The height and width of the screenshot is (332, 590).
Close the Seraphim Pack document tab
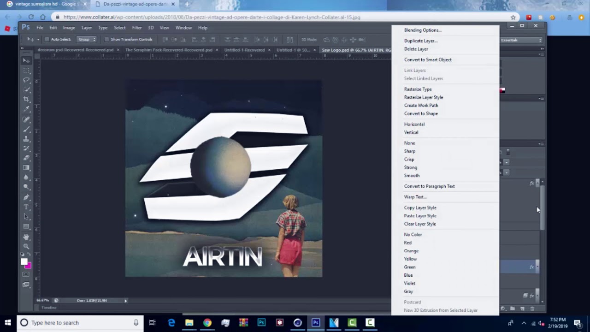216,50
